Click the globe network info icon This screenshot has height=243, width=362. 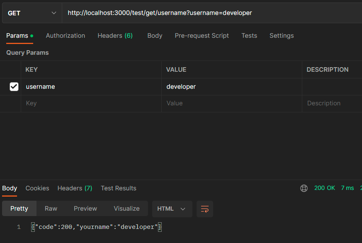click(304, 188)
